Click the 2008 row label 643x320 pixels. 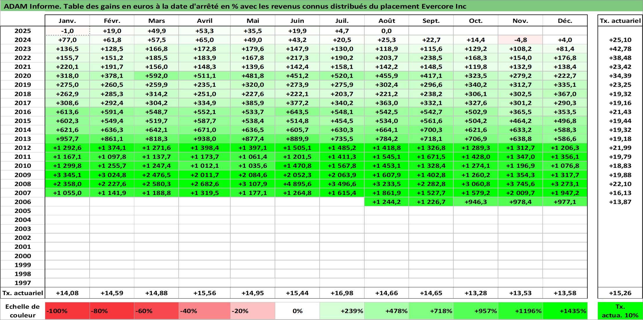(23, 184)
